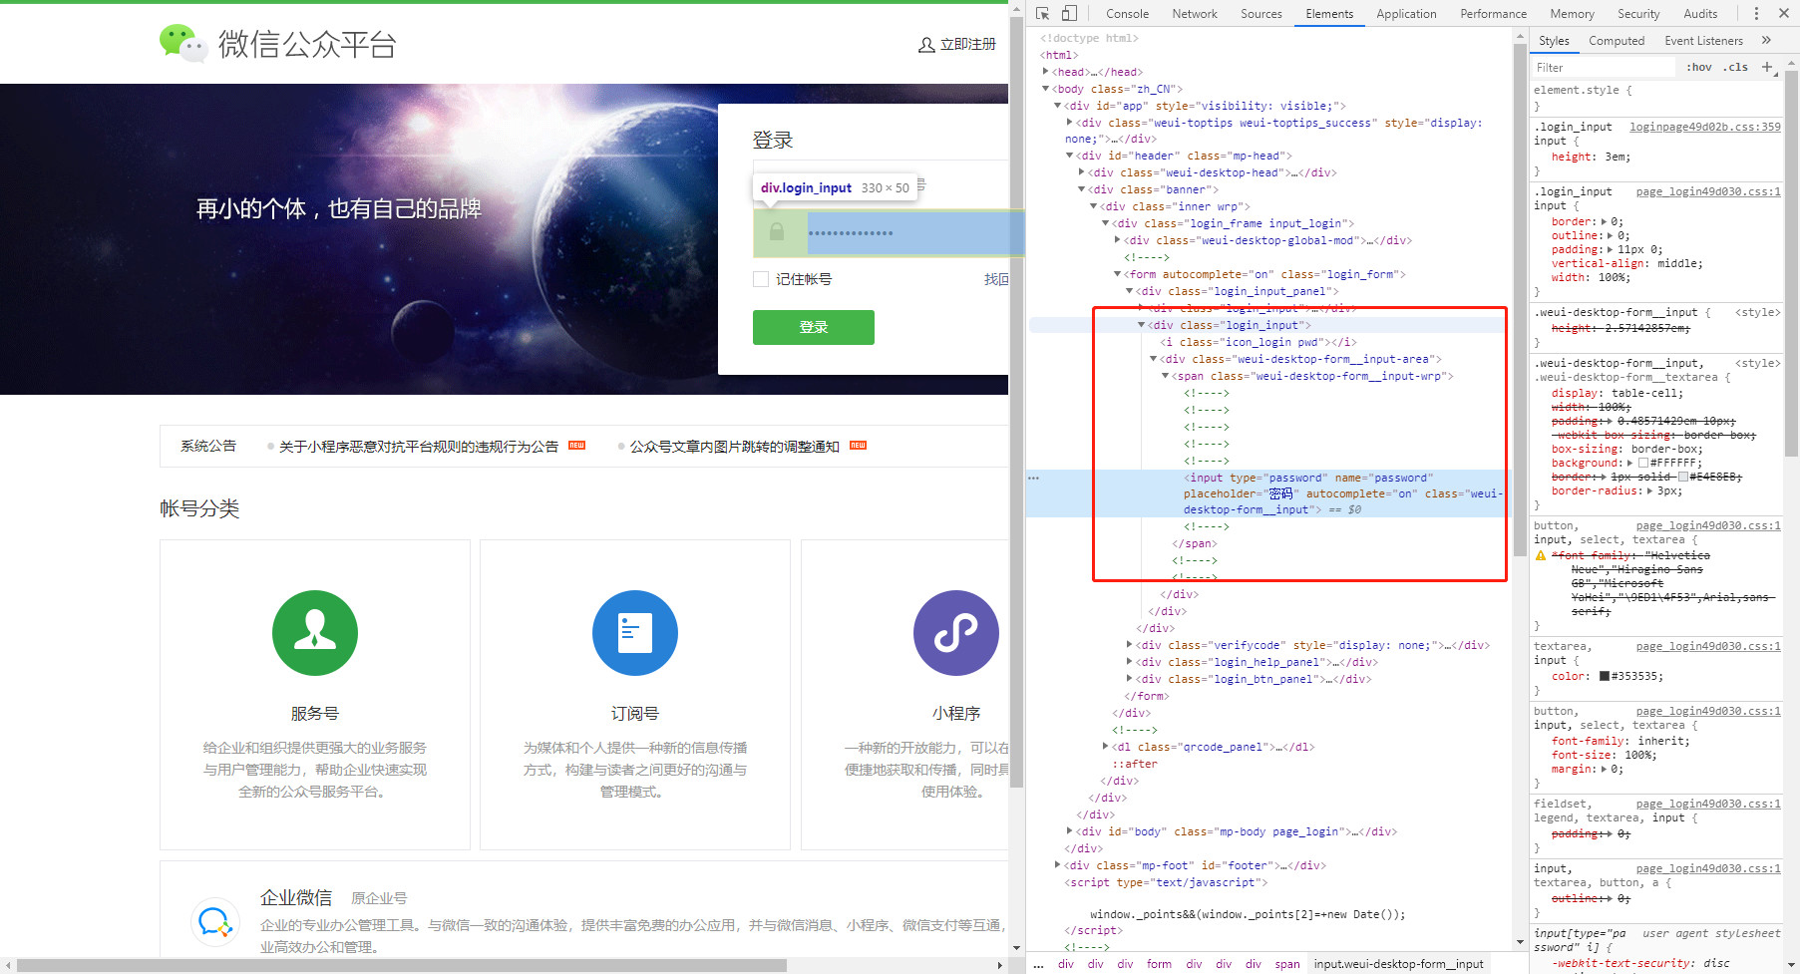
Task: Expand the login_btn_panel div node
Action: pyautogui.click(x=1129, y=679)
